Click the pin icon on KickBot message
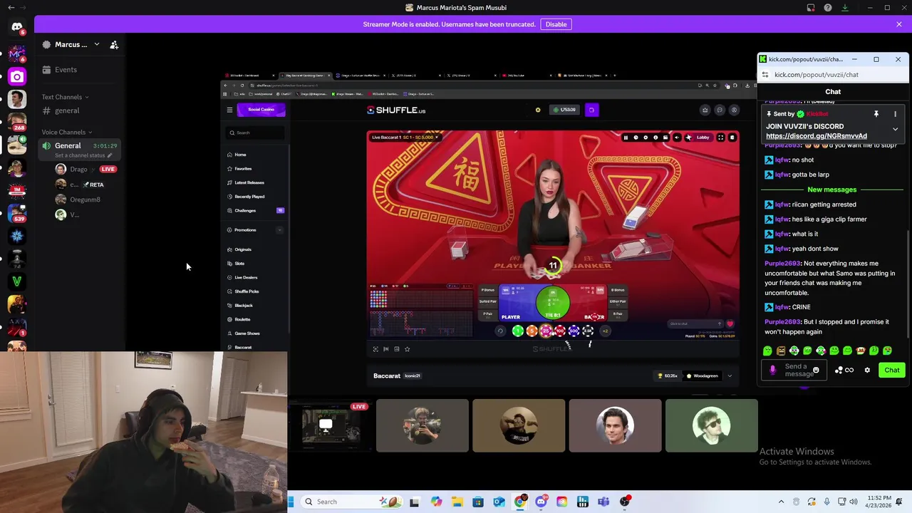Viewport: 912px width, 513px height. pos(876,114)
